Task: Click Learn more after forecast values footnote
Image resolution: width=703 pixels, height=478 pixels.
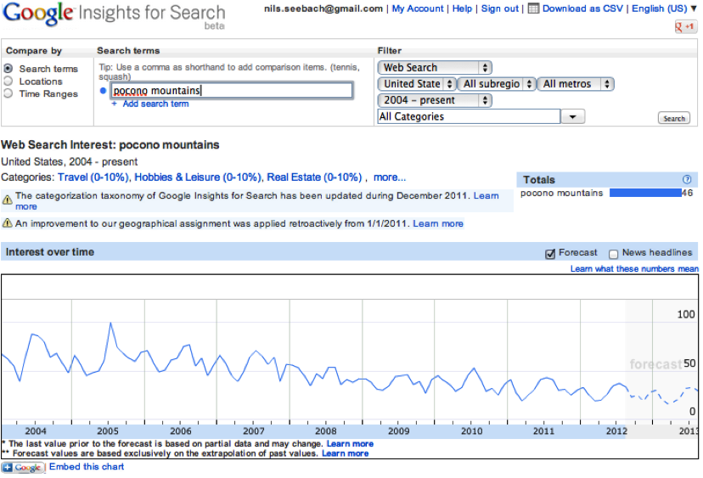Action: [x=345, y=453]
